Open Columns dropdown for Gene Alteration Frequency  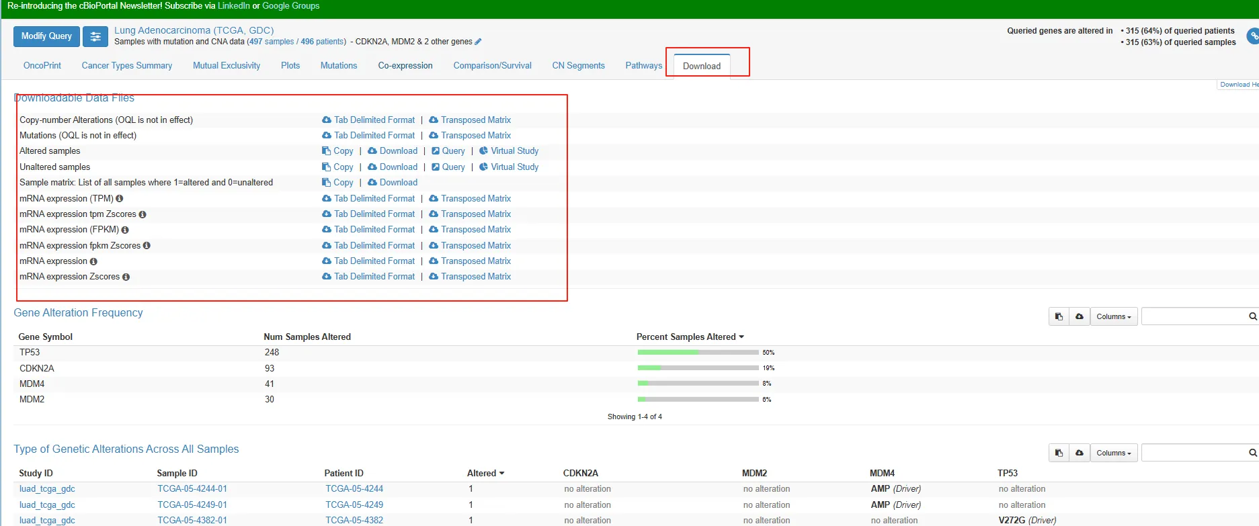(1113, 316)
